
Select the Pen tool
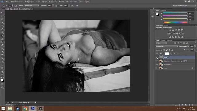[x=2, y=58]
